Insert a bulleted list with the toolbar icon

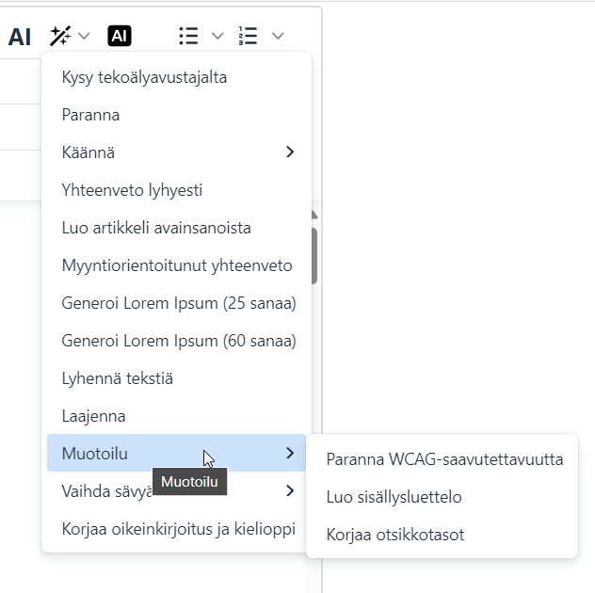[188, 36]
